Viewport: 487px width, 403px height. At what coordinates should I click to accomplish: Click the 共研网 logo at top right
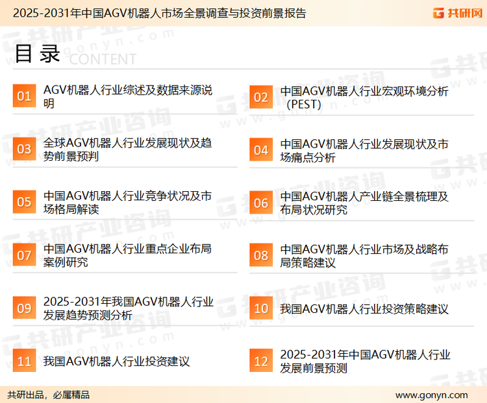458,13
